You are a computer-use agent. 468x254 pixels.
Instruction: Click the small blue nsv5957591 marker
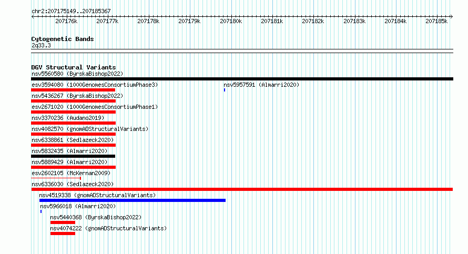click(225, 90)
